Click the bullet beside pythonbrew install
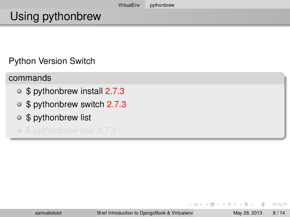Viewport: 290px width, 217px height. pos(19,91)
